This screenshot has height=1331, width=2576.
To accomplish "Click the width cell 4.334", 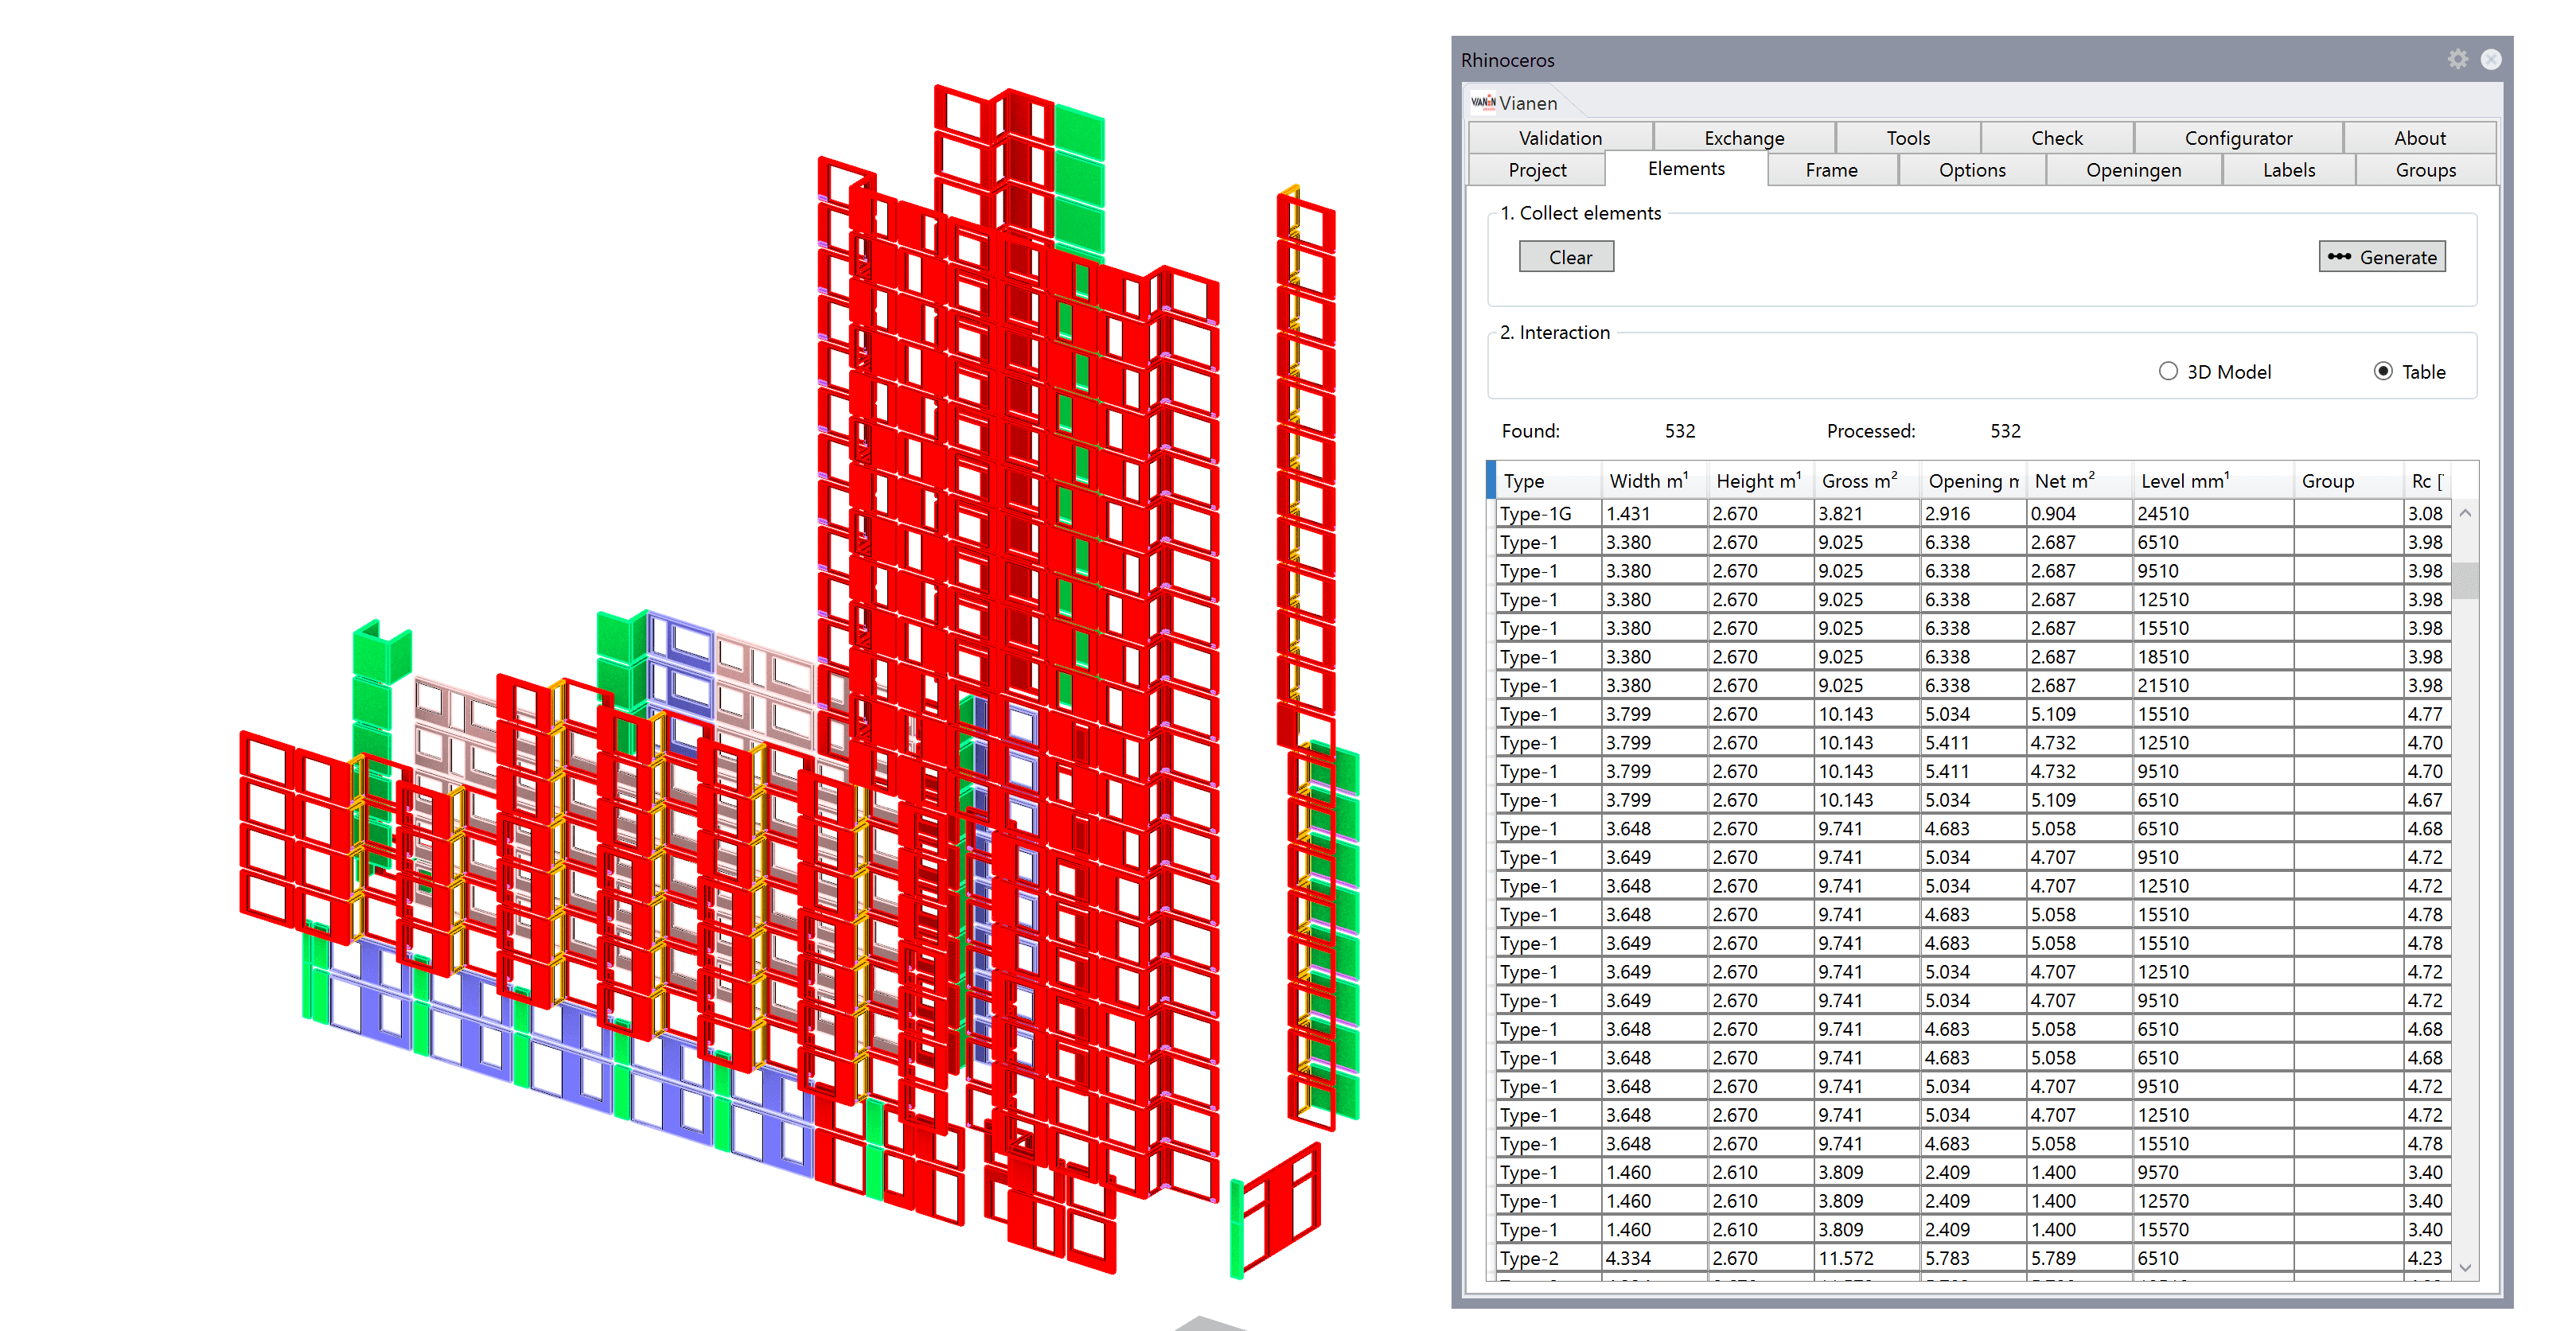I will coord(1654,1258).
